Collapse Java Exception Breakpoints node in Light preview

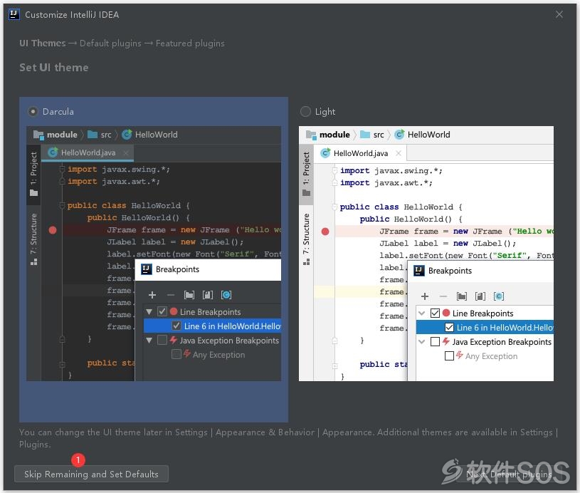422,342
